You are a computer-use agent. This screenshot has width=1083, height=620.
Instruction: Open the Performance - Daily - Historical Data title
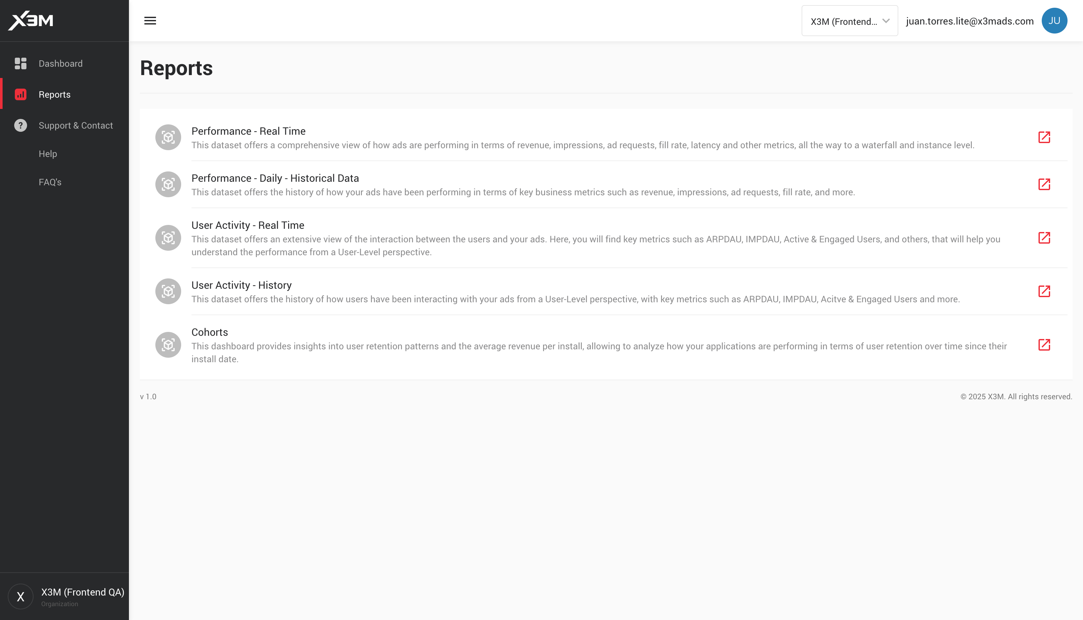click(275, 178)
